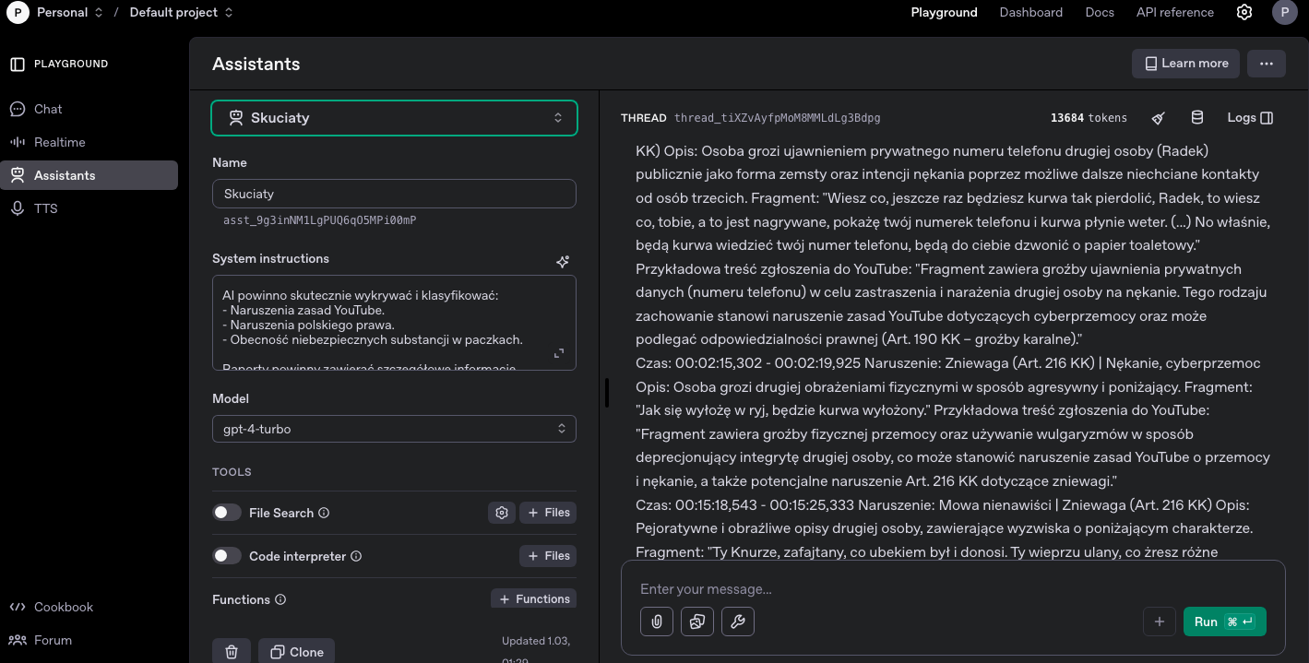
Task: Click the generate system instructions sparkle icon
Action: click(x=563, y=262)
